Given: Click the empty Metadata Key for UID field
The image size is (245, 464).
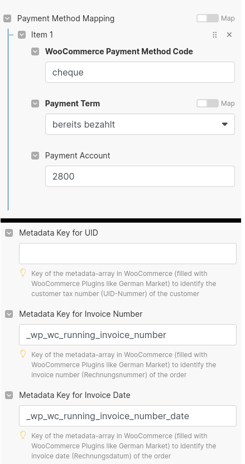Looking at the screenshot, I should point(128,254).
